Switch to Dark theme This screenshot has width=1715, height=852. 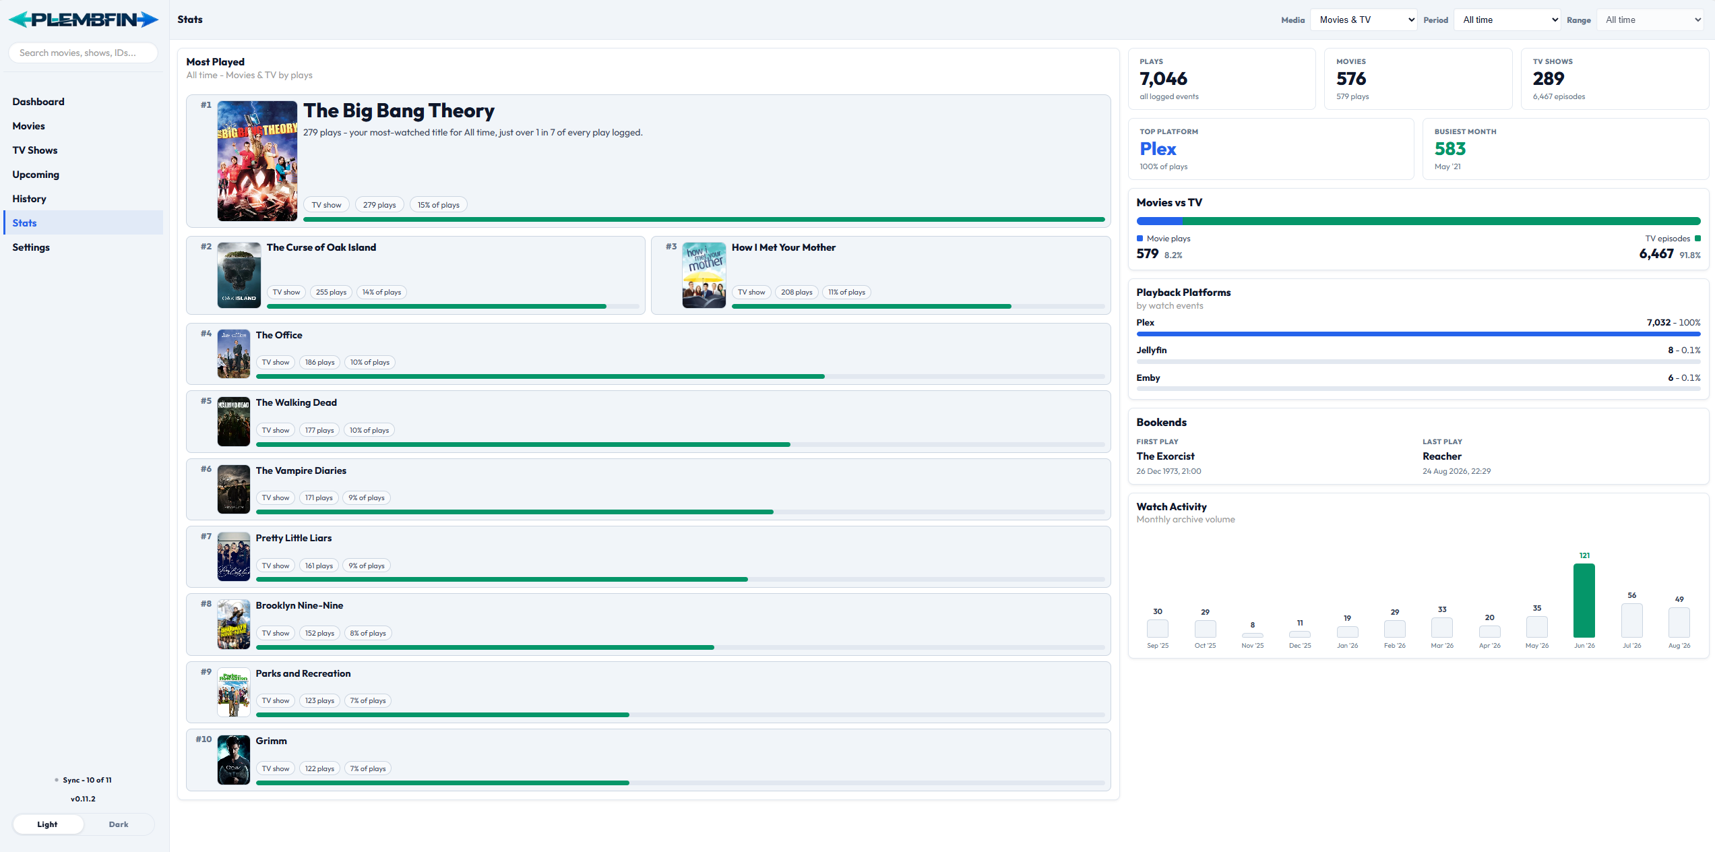click(x=119, y=824)
